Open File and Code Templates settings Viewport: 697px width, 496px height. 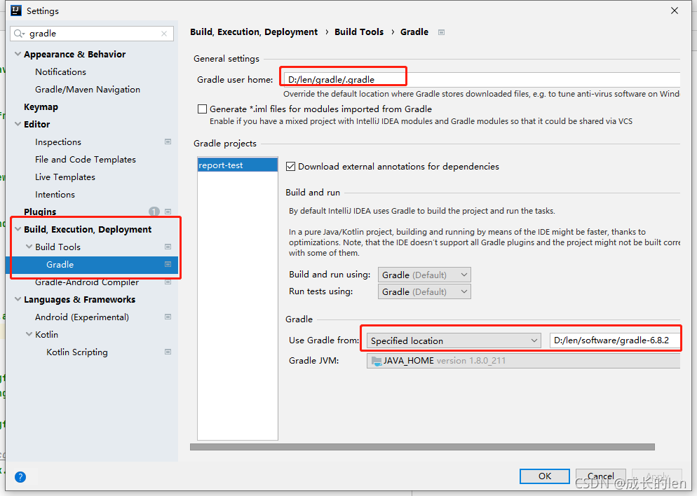point(86,160)
